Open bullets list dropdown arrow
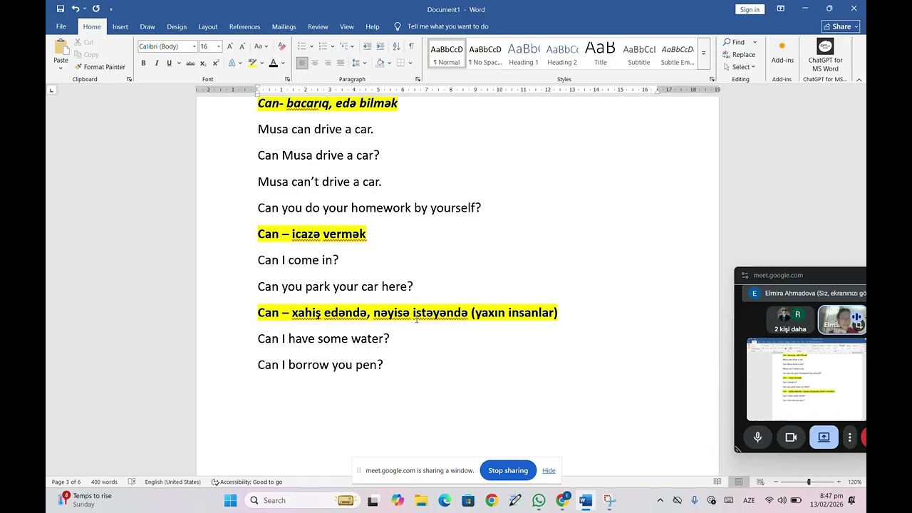Image resolution: width=912 pixels, height=513 pixels. (x=311, y=46)
